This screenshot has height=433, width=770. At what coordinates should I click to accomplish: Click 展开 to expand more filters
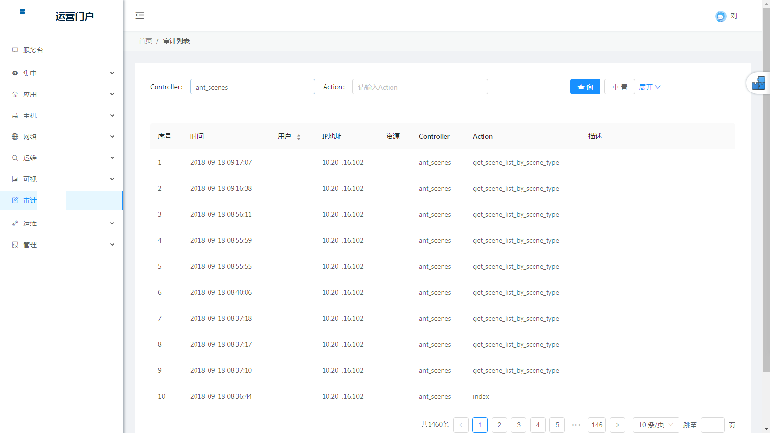click(x=650, y=87)
